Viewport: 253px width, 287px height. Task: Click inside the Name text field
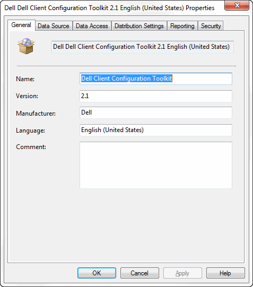point(156,79)
